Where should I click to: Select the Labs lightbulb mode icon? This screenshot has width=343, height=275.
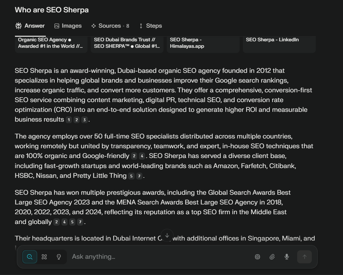[59, 257]
